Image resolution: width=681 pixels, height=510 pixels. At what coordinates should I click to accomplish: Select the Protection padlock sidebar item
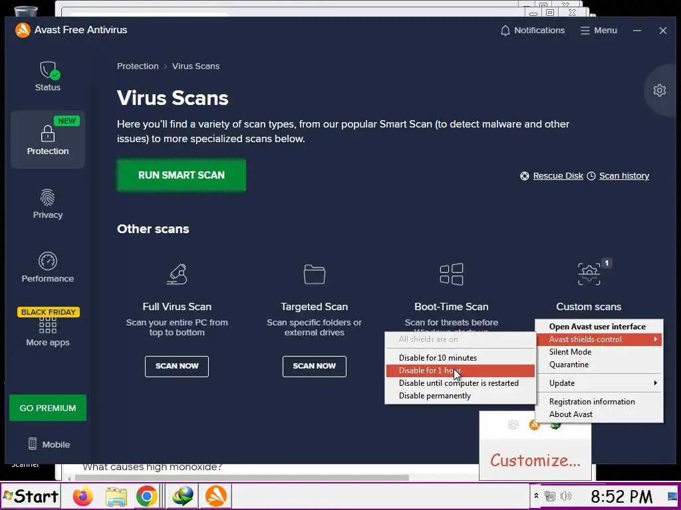click(x=48, y=139)
